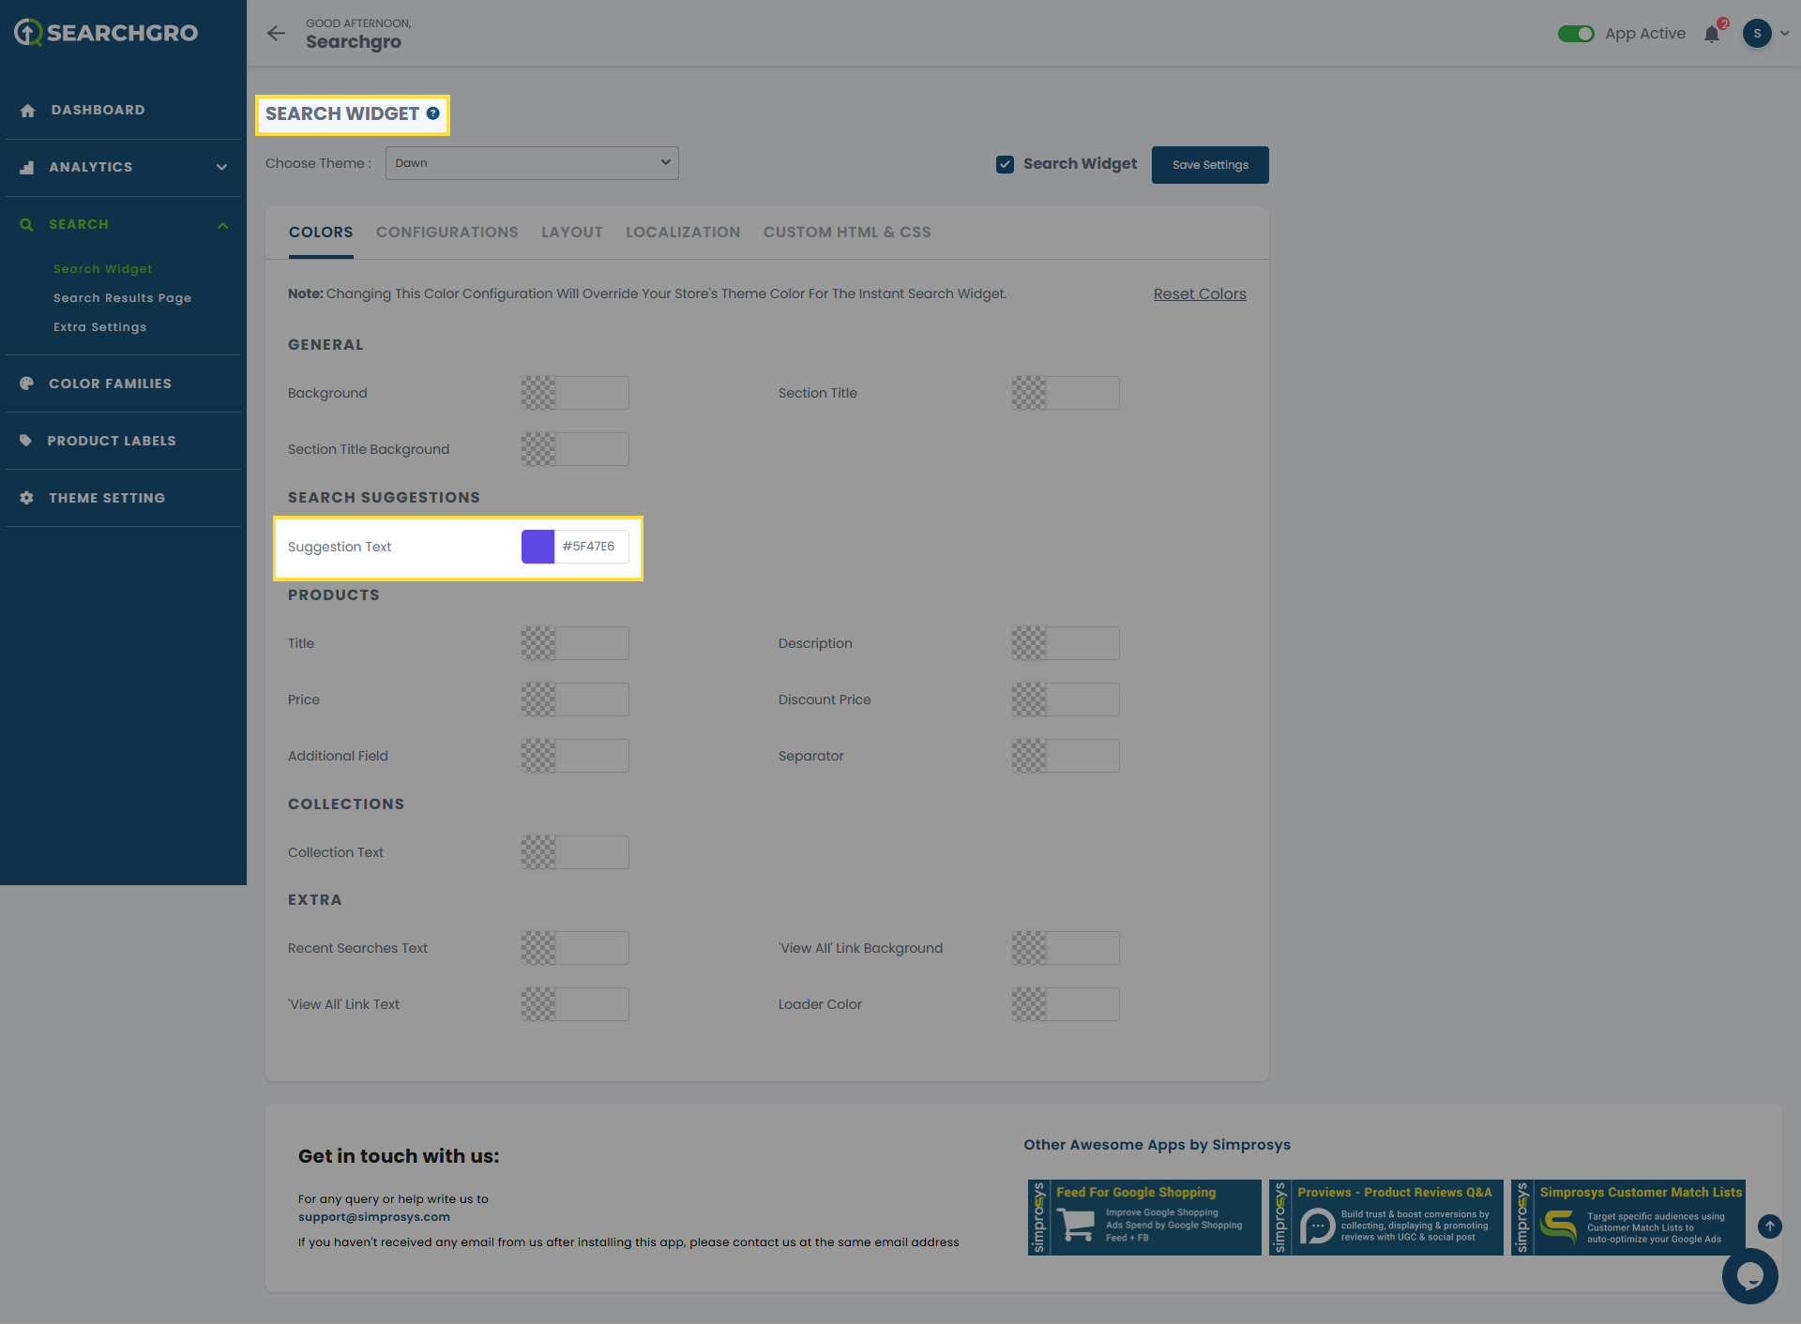Open Color Families palette icon

[x=27, y=384]
